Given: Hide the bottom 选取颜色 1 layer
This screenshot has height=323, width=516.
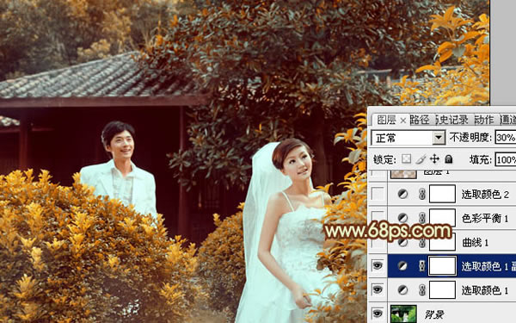Looking at the screenshot, I should 378,290.
